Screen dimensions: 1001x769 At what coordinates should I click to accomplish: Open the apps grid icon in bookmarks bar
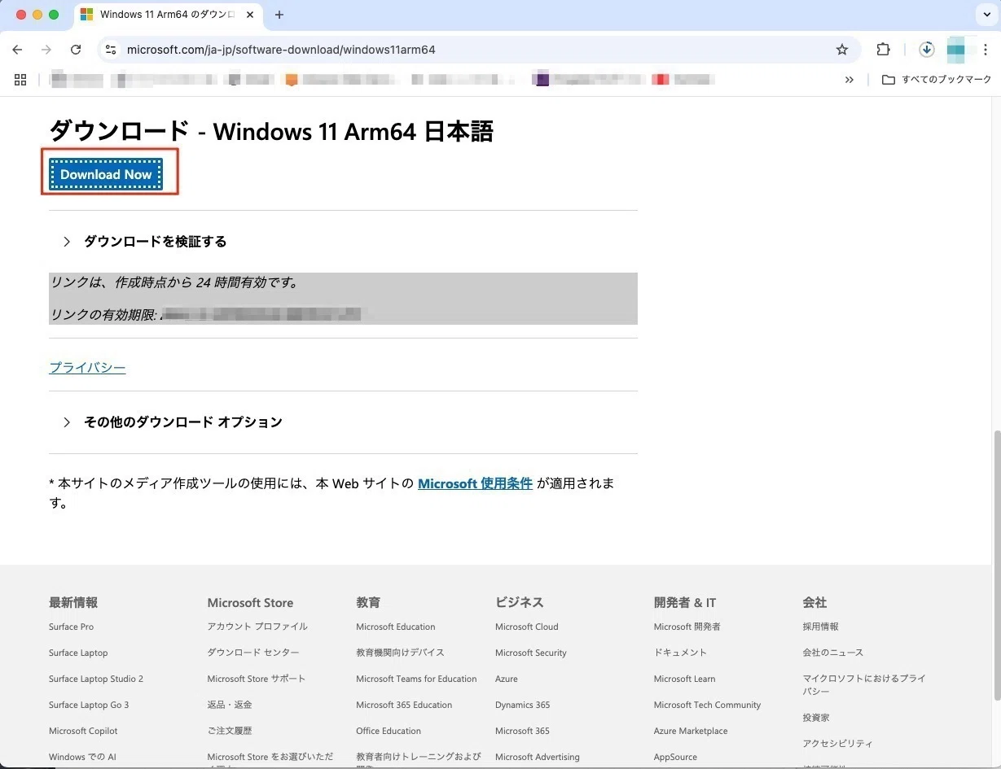pyautogui.click(x=20, y=80)
